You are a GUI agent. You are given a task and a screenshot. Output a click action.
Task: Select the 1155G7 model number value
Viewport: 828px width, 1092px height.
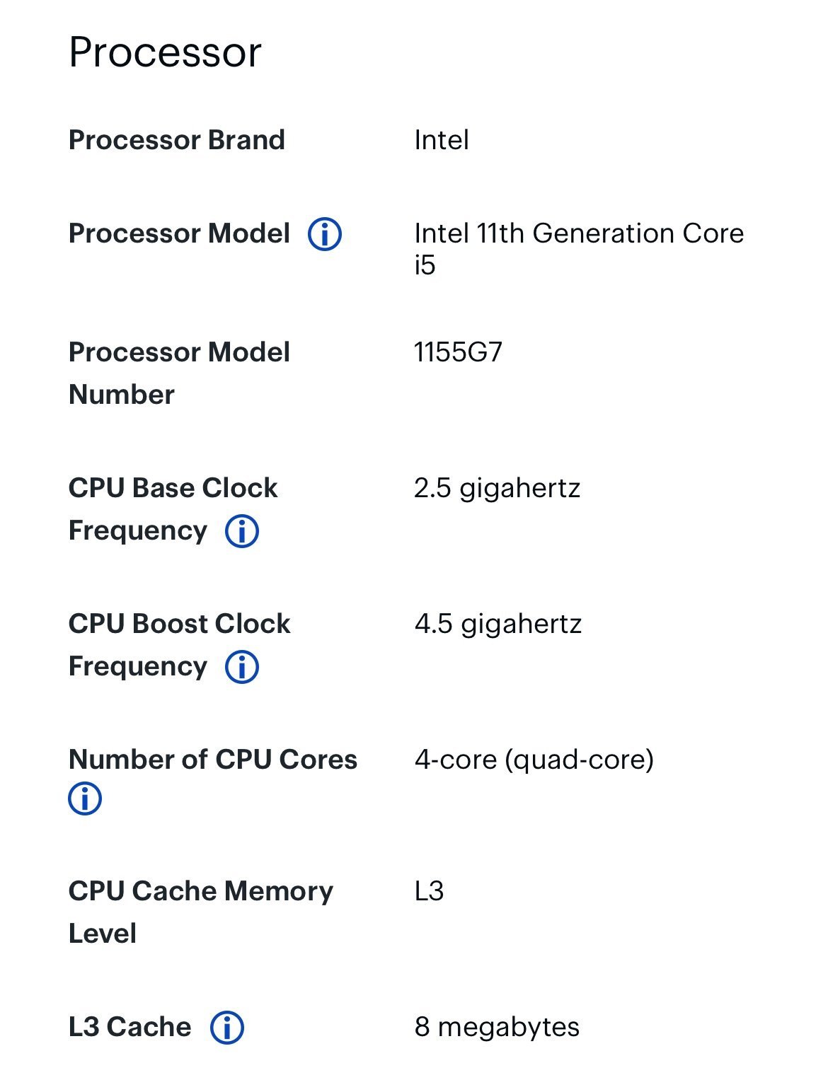coord(459,352)
